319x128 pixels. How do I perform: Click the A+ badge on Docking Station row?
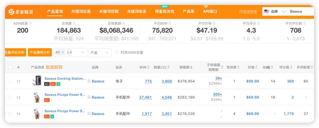point(53,84)
